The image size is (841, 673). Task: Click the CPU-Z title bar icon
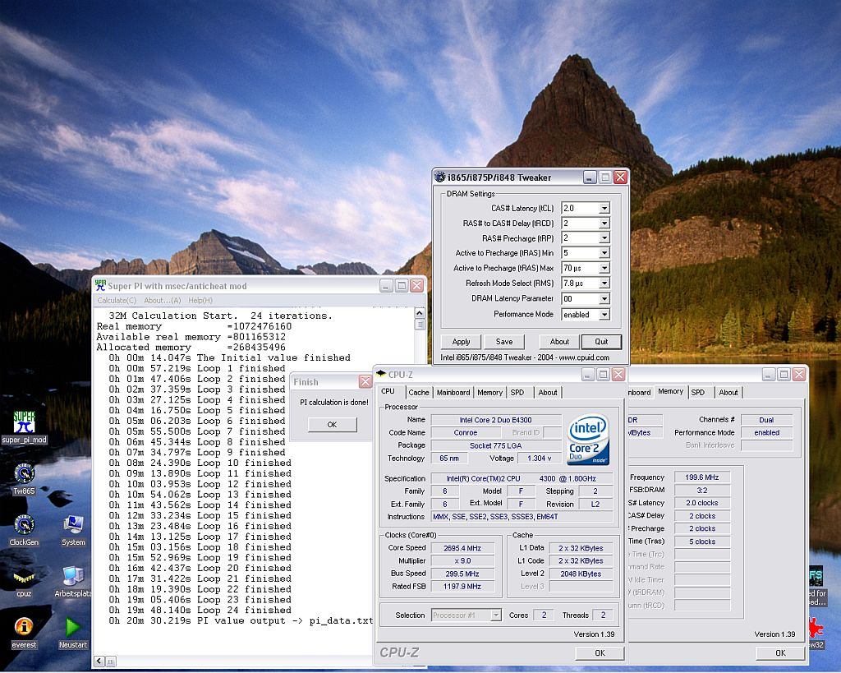(x=381, y=374)
